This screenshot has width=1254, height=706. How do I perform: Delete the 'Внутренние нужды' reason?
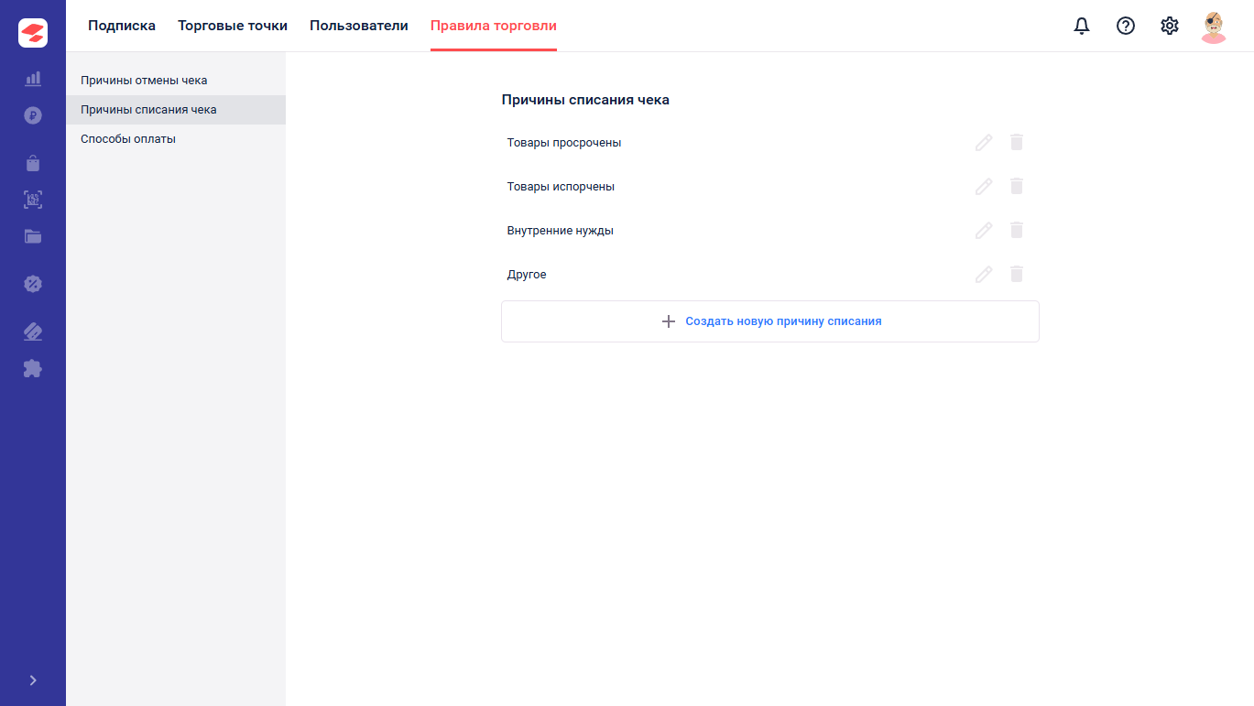[1017, 230]
